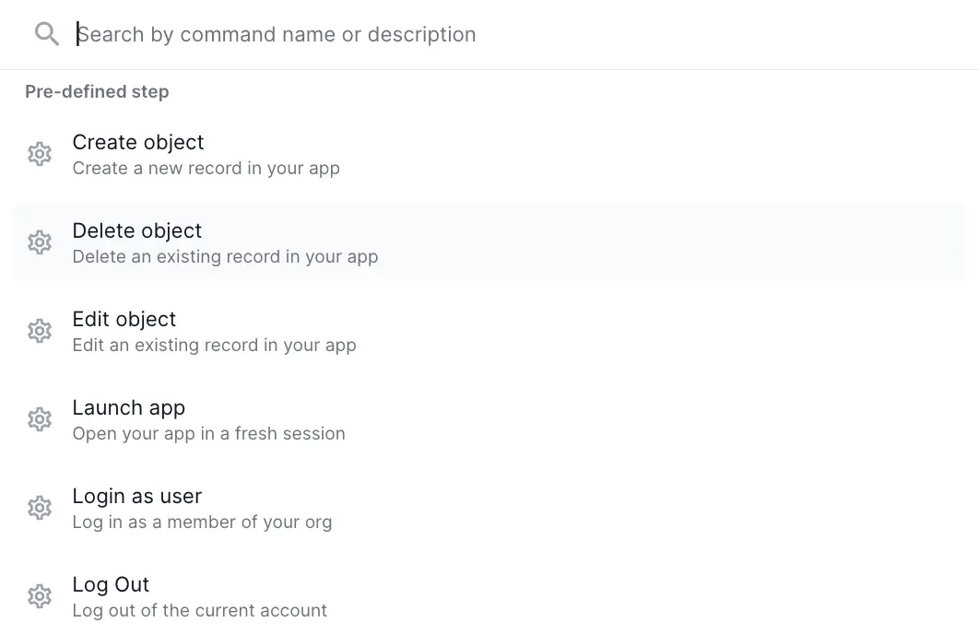Click 'Log in as a member of your org'
The height and width of the screenshot is (634, 979).
(203, 522)
